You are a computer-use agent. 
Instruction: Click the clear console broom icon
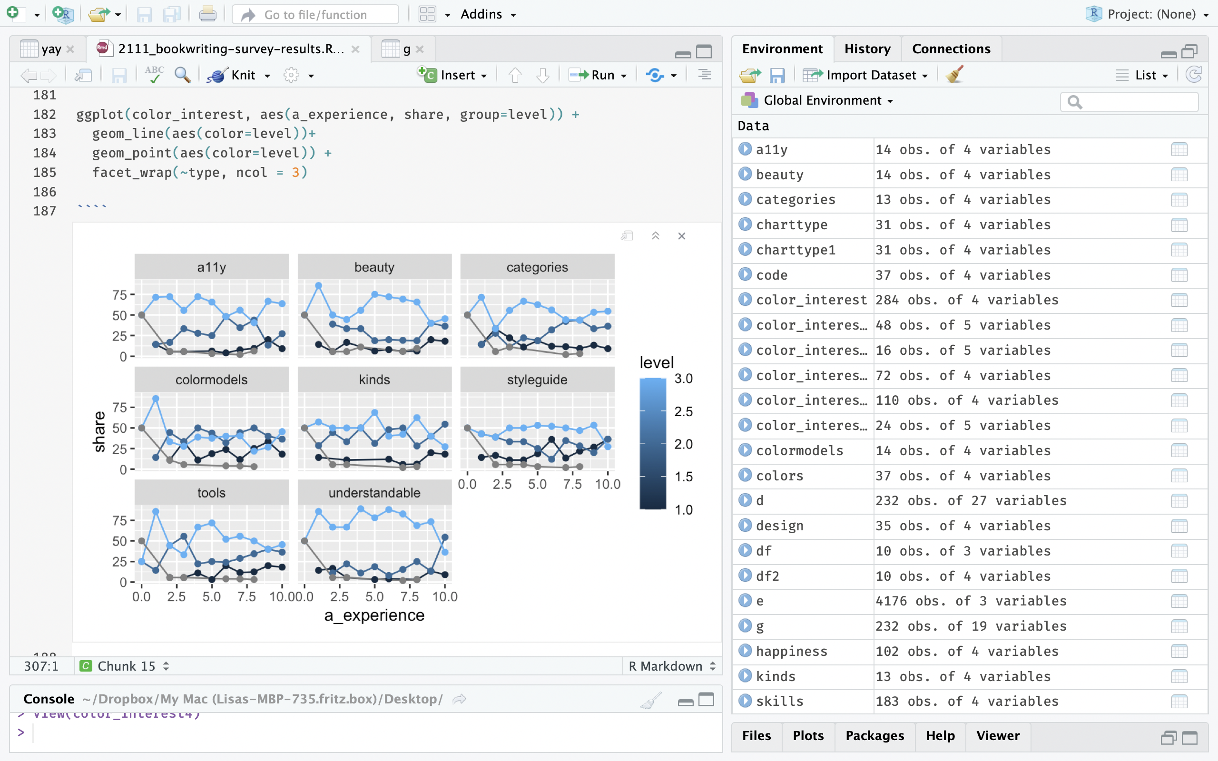(x=651, y=700)
